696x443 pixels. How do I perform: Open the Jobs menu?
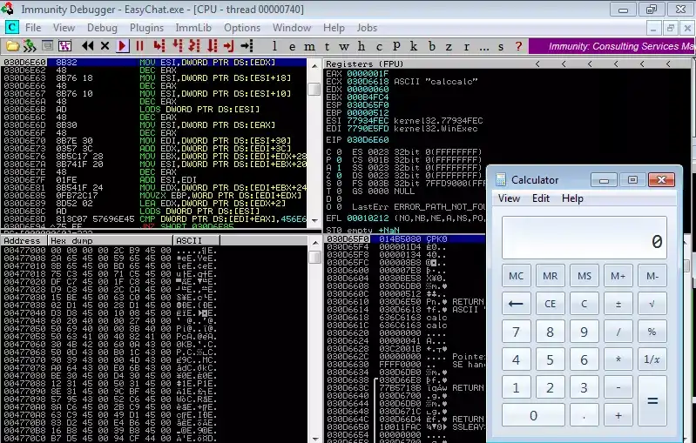click(x=367, y=28)
